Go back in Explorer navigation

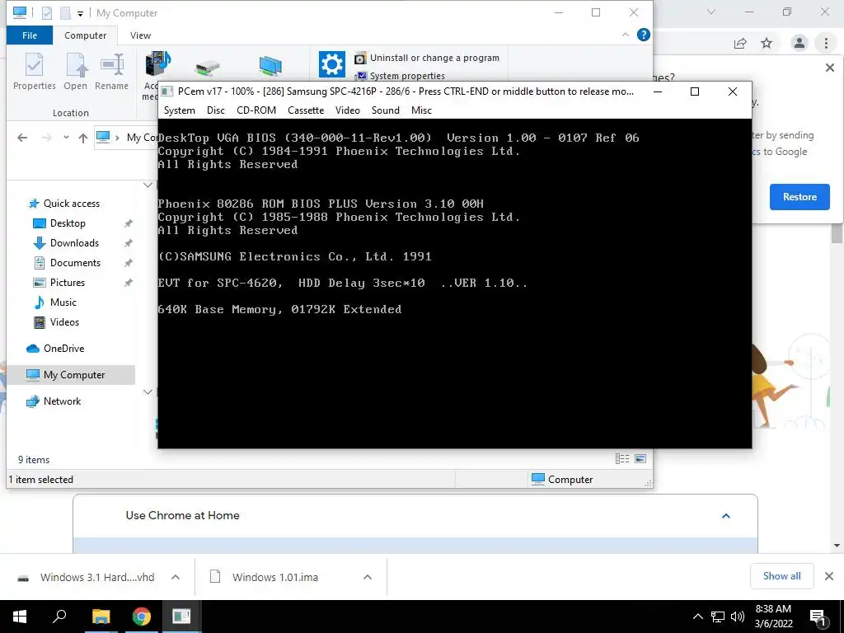[x=22, y=138]
